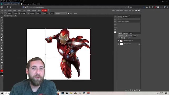Open the interpolation method dropdown
The image size is (169, 95).
[x=61, y=13]
